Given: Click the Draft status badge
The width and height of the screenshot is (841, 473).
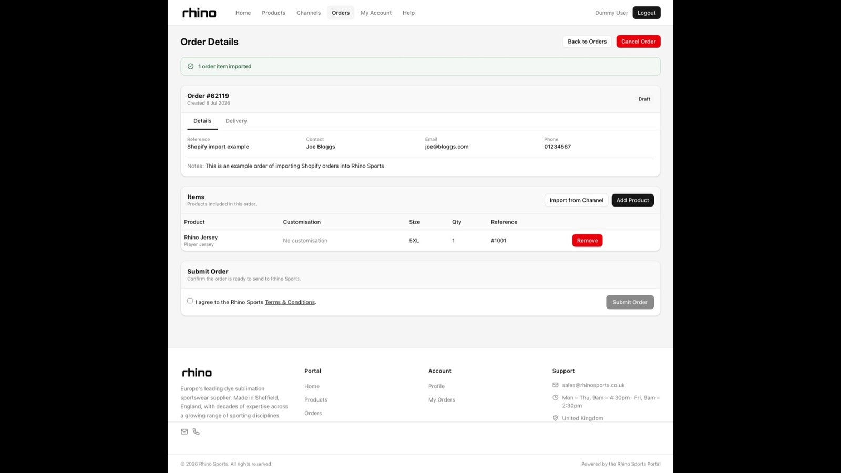Looking at the screenshot, I should tap(644, 99).
